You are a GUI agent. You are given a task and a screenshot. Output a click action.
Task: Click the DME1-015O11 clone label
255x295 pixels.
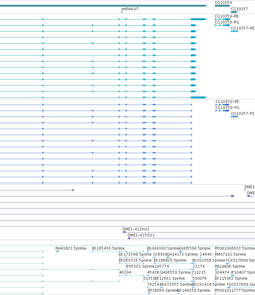(141, 235)
